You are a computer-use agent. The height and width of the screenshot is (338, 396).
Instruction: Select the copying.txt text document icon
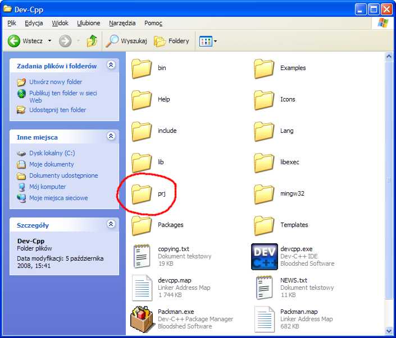[x=142, y=256]
